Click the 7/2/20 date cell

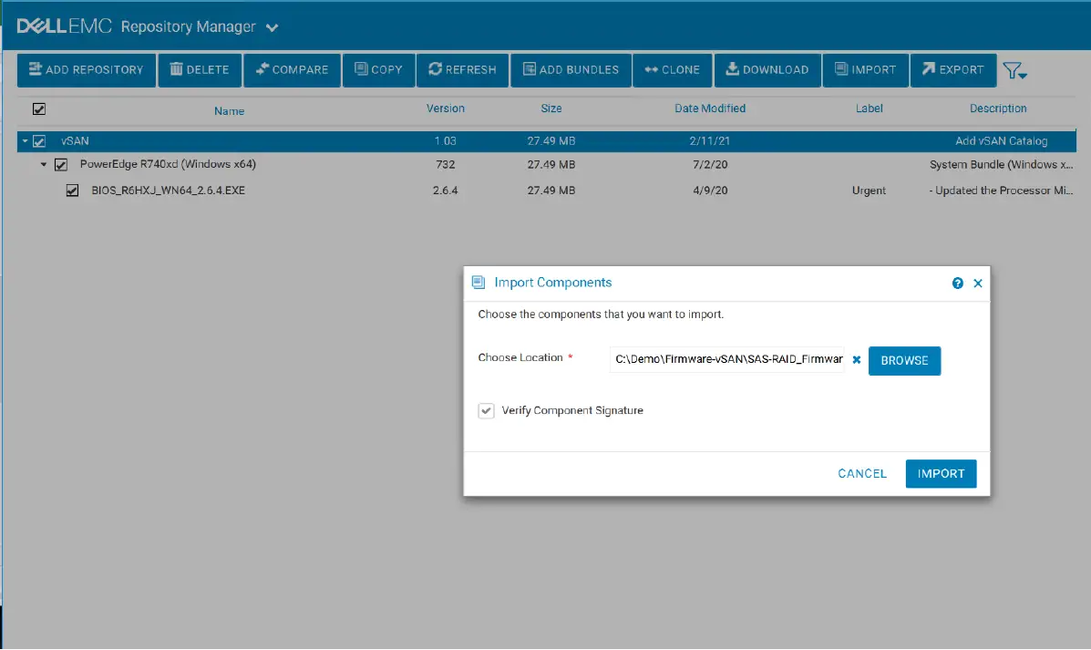click(710, 165)
